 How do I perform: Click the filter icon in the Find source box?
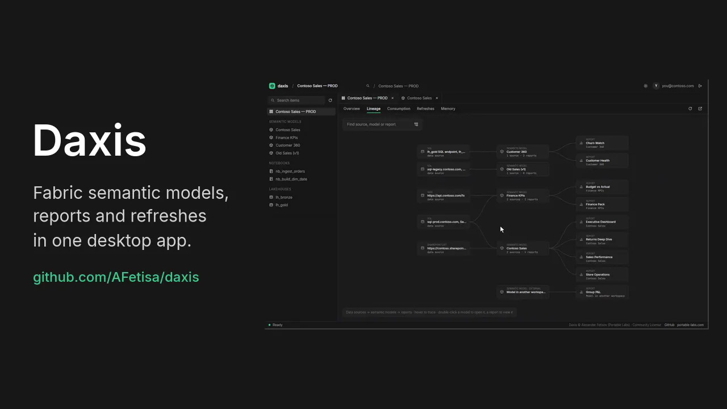[416, 124]
